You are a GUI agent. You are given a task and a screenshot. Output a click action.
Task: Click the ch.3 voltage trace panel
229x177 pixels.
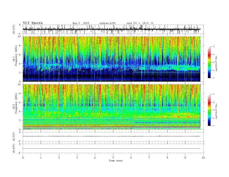pos(114,137)
